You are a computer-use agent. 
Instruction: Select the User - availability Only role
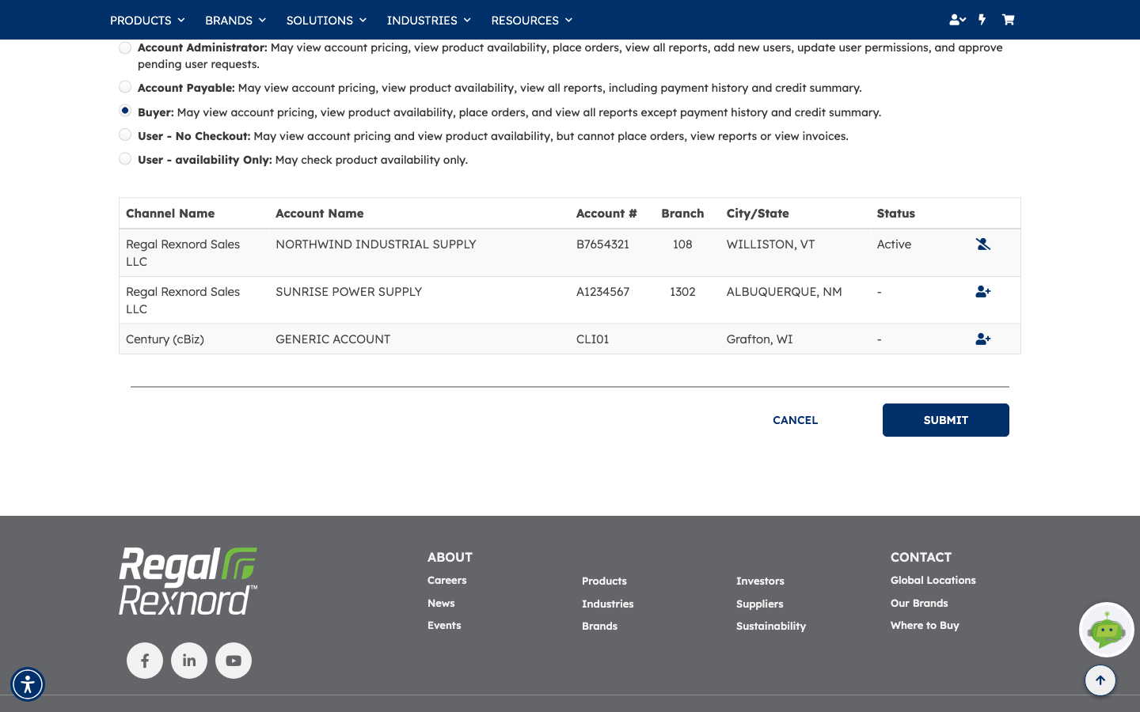pos(125,159)
